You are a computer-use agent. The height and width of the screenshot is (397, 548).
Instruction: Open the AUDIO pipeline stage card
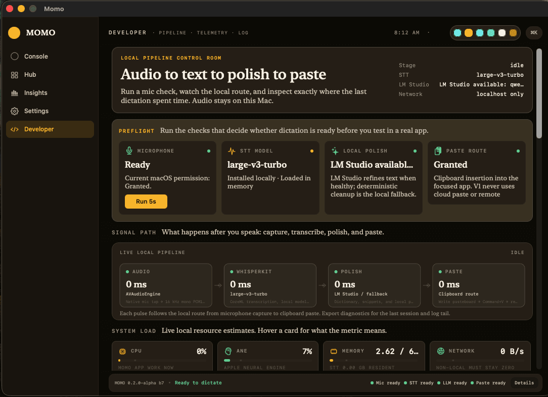coord(166,285)
